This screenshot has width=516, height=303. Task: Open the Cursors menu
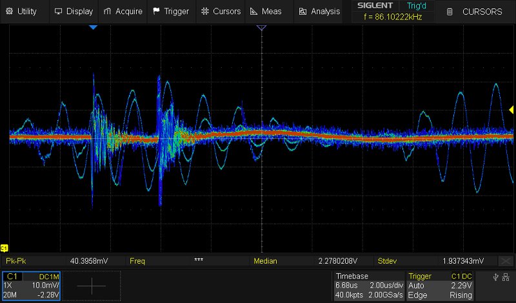coord(221,11)
